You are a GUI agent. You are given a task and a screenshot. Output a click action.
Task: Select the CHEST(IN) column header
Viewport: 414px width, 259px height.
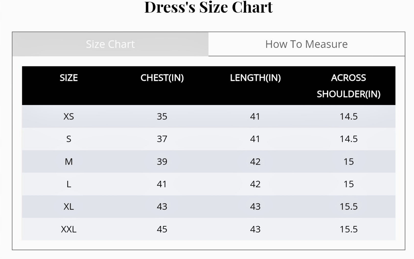pos(162,78)
